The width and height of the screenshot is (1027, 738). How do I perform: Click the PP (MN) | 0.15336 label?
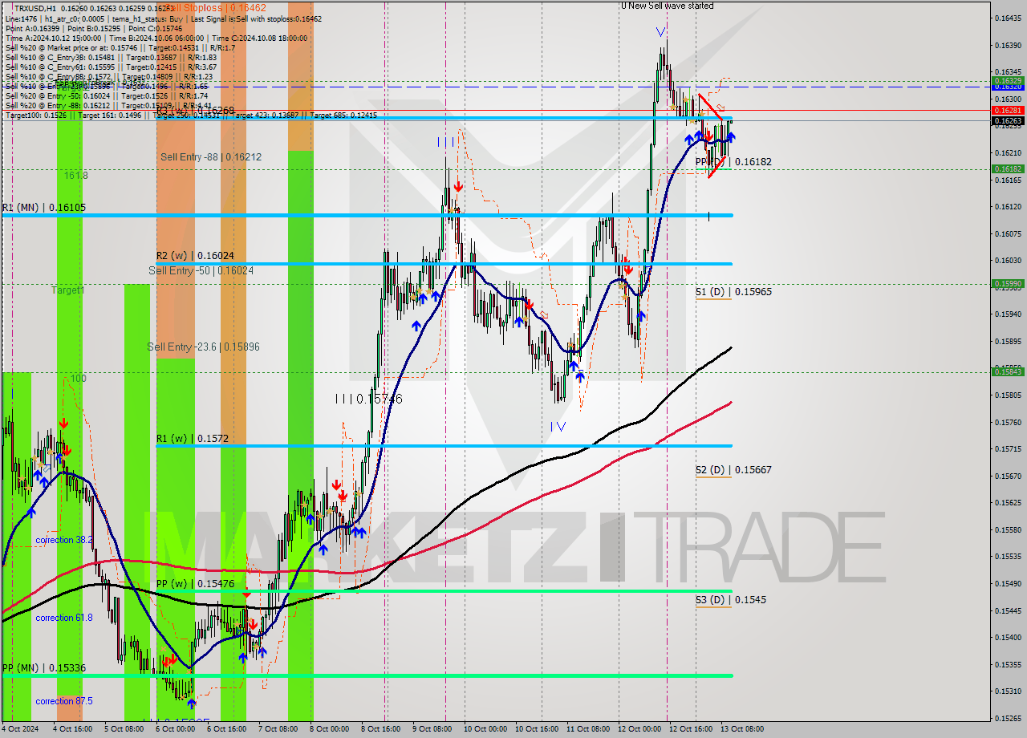pyautogui.click(x=43, y=668)
